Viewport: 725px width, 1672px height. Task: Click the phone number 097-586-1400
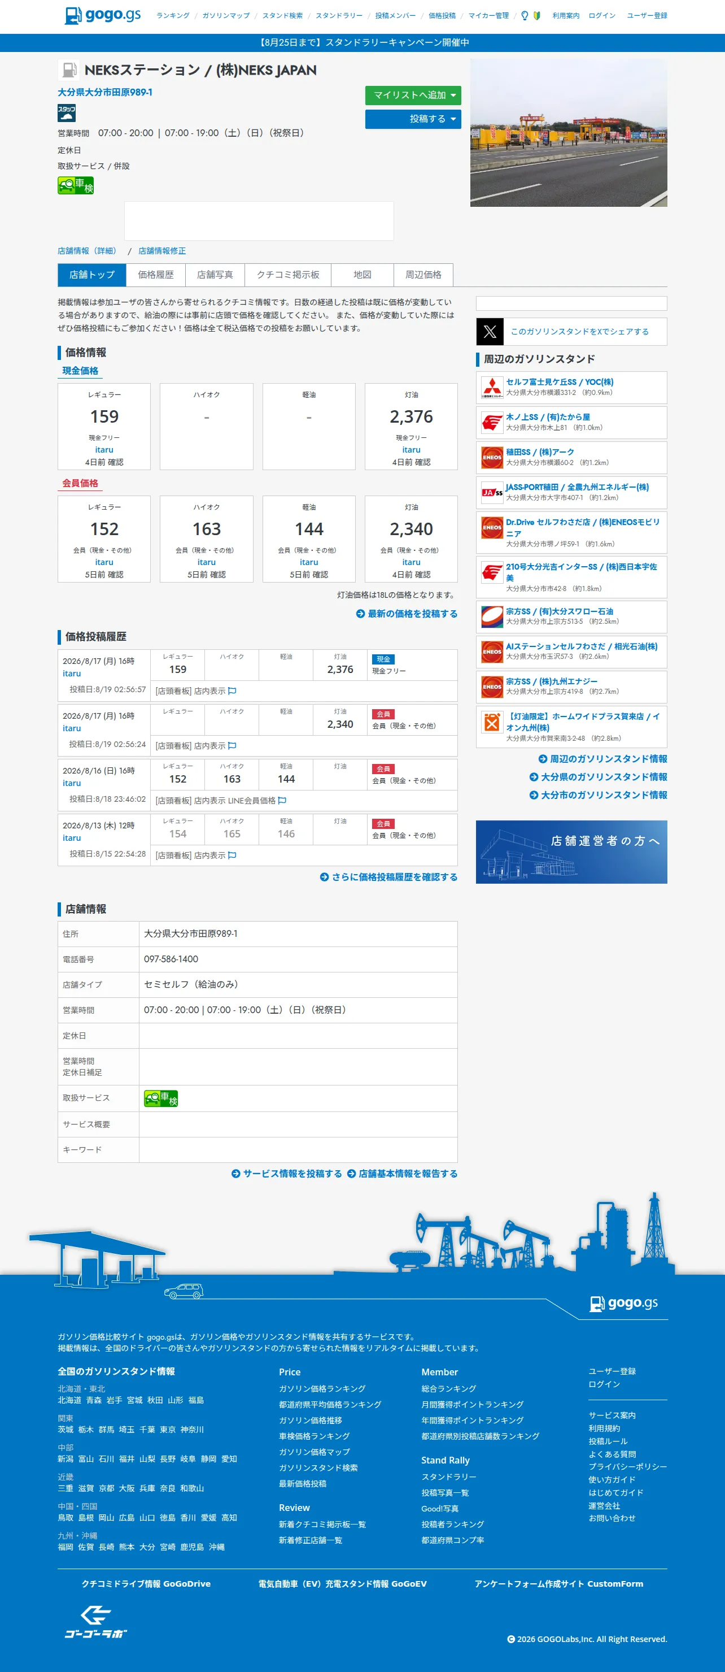pos(171,959)
